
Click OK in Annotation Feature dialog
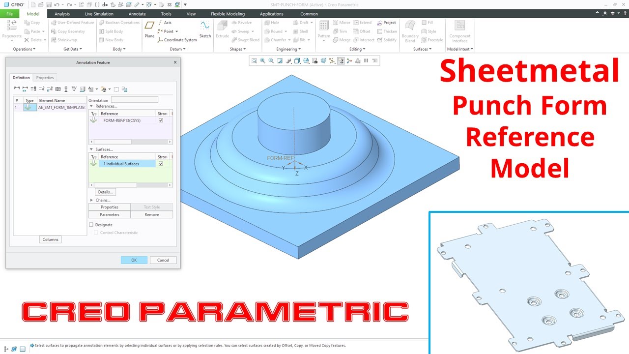click(134, 260)
